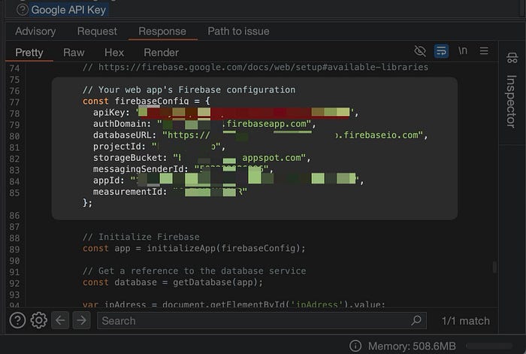Open search help icon
Image resolution: width=526 pixels, height=354 pixels.
click(x=17, y=320)
